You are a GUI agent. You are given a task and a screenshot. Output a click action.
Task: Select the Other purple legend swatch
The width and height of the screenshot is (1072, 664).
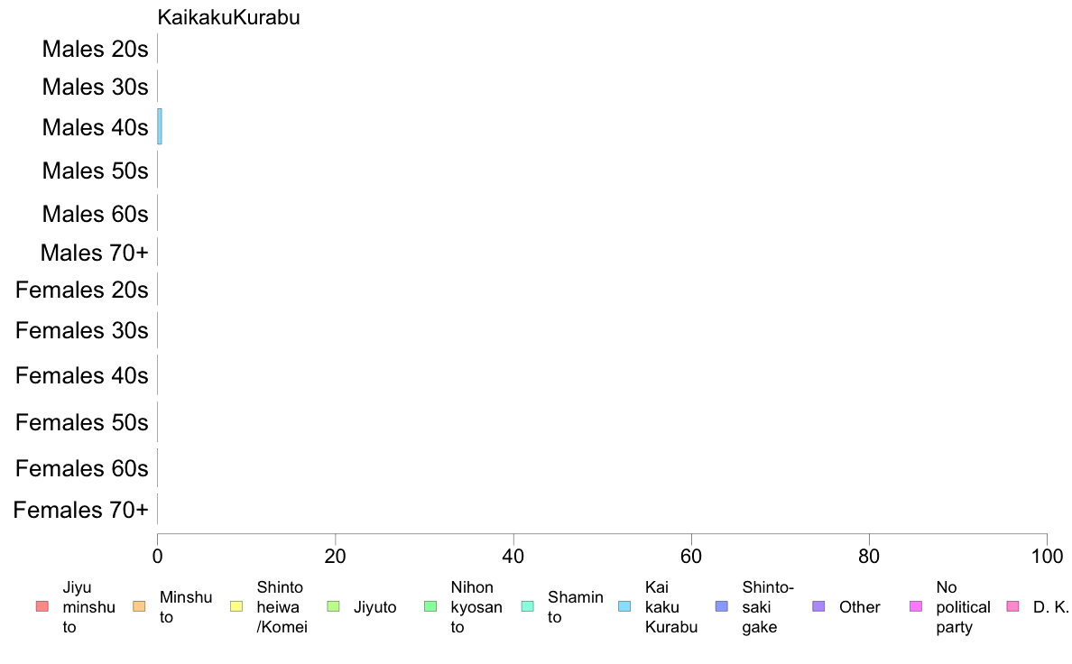point(819,606)
